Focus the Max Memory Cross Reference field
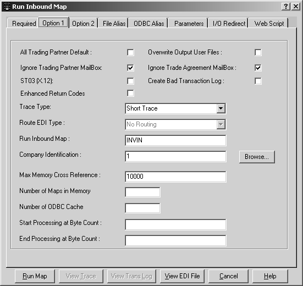 click(x=175, y=177)
